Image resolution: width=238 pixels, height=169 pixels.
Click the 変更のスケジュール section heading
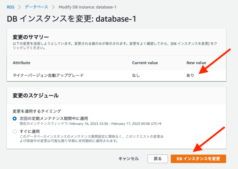click(x=36, y=95)
